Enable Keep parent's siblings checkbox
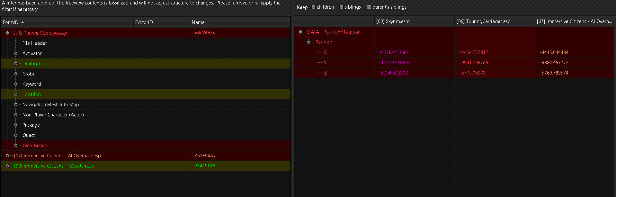The width and height of the screenshot is (617, 197). pos(369,7)
